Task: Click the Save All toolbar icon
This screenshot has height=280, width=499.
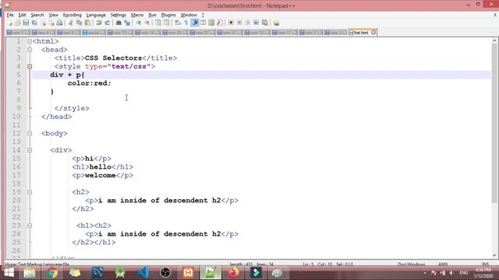Action: 34,23
